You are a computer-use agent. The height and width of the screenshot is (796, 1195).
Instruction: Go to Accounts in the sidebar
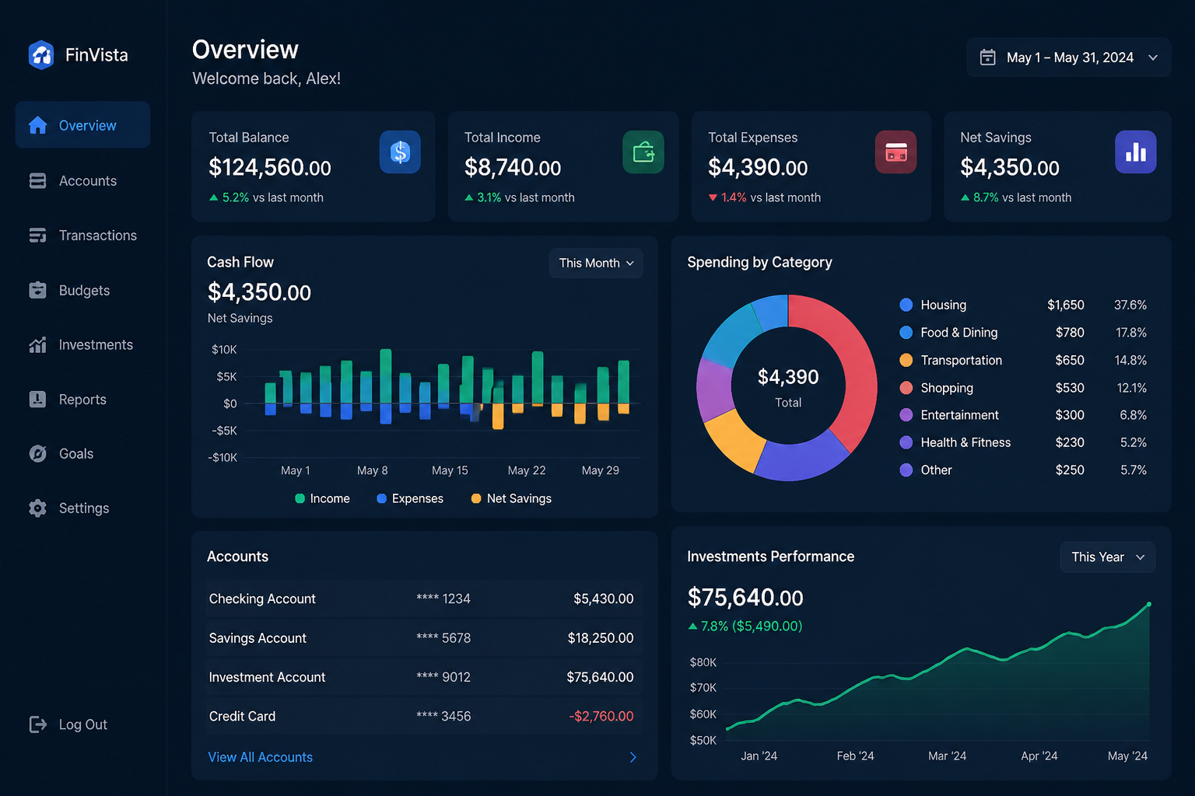(82, 180)
